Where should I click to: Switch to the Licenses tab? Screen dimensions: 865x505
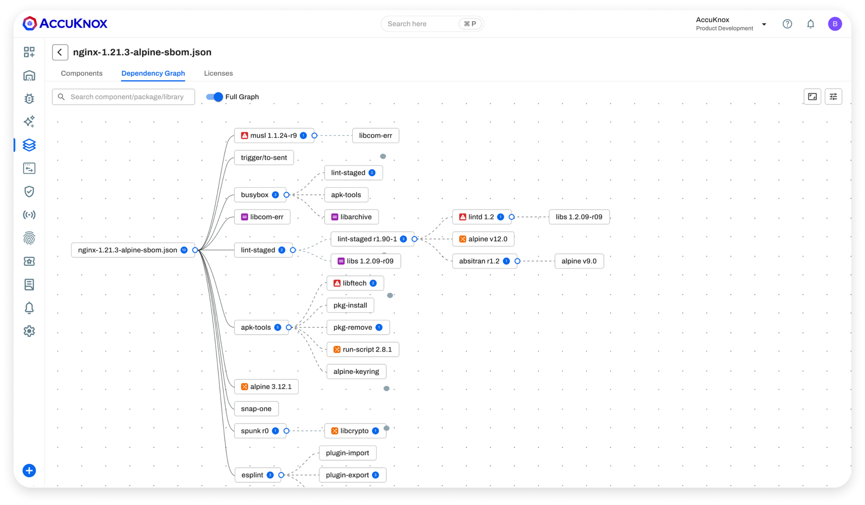pyautogui.click(x=218, y=73)
